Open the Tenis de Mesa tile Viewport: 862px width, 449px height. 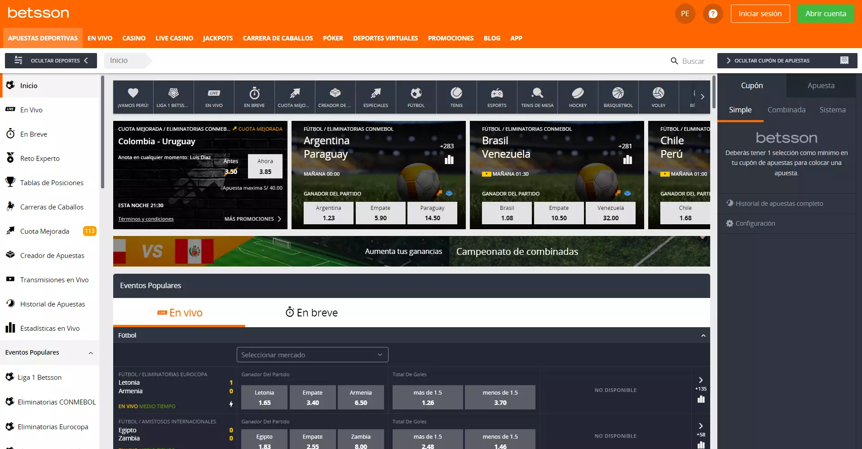[537, 97]
